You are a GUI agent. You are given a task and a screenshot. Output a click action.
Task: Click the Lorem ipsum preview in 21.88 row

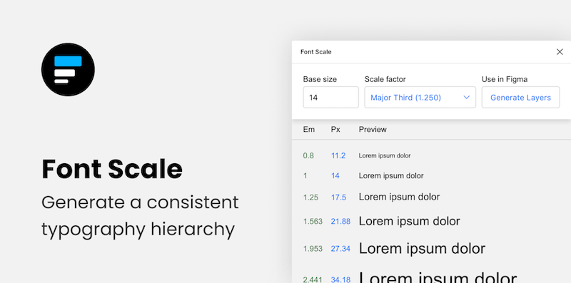click(409, 221)
